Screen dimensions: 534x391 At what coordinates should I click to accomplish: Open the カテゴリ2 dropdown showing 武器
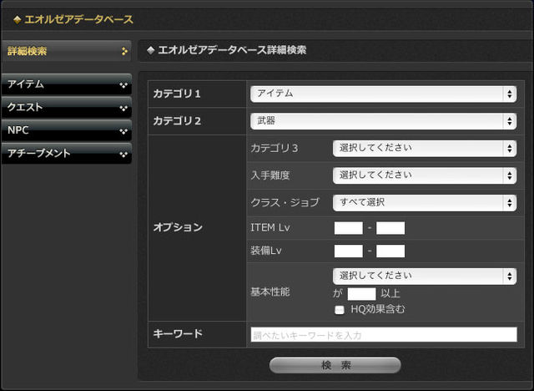[x=383, y=121]
